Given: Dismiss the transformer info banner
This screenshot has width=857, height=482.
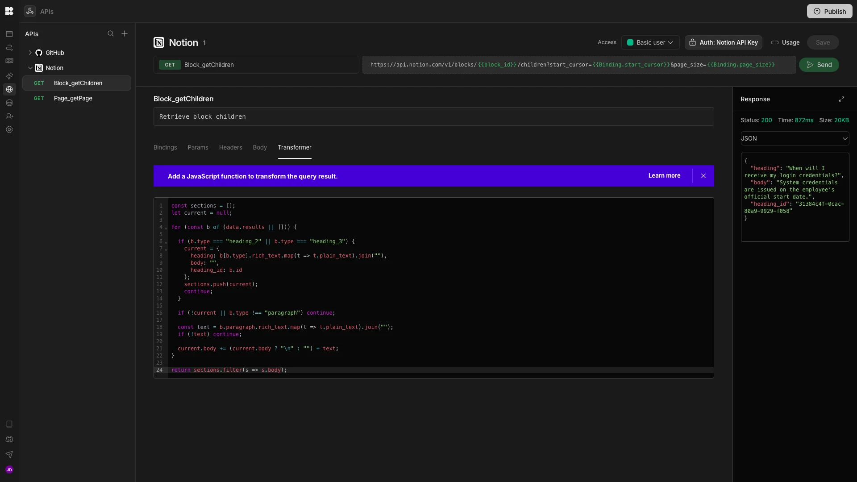Looking at the screenshot, I should pos(703,176).
